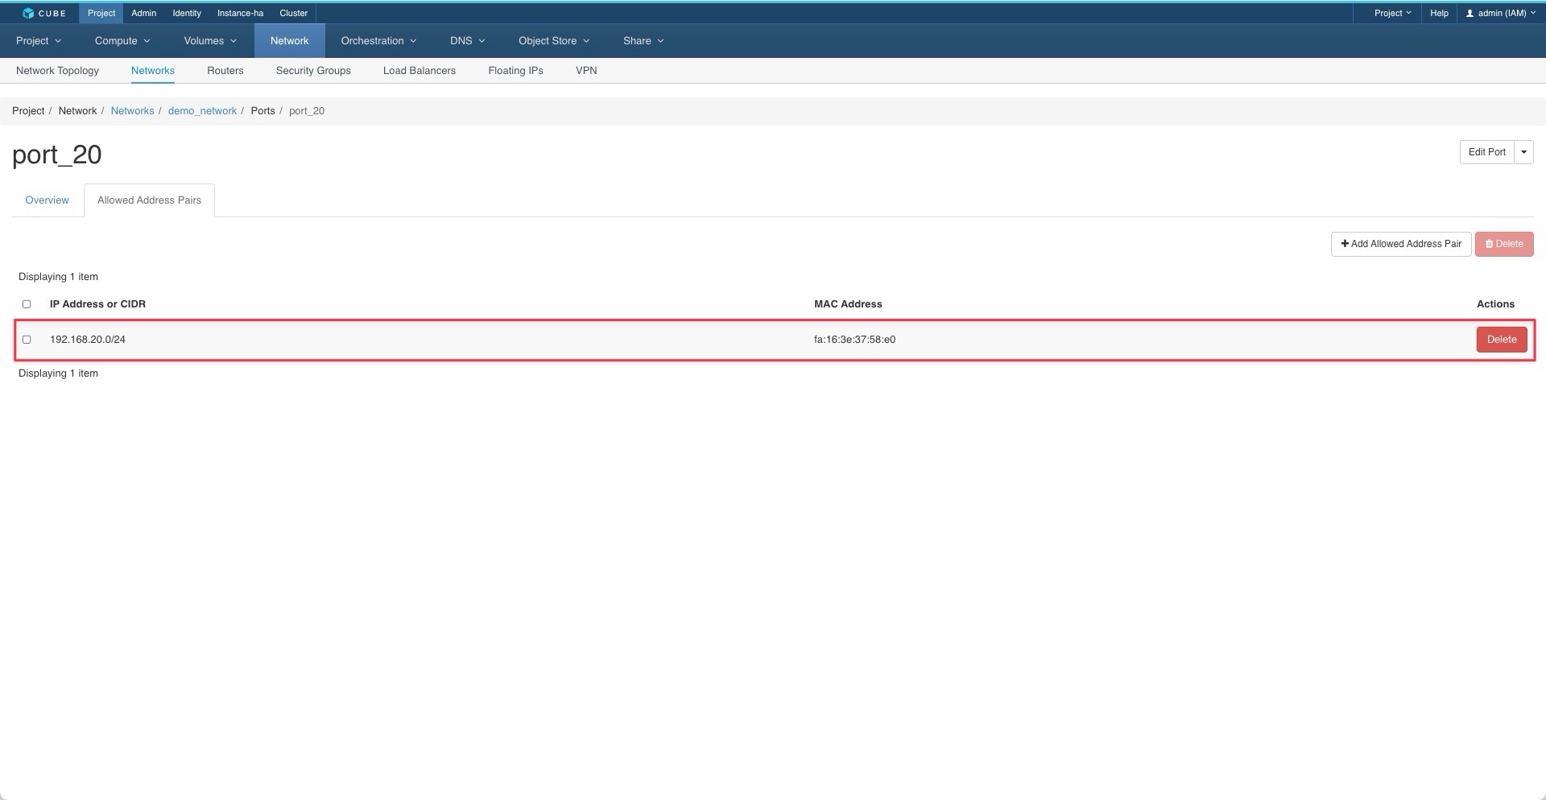Click the Ports breadcrumb text

click(x=262, y=111)
